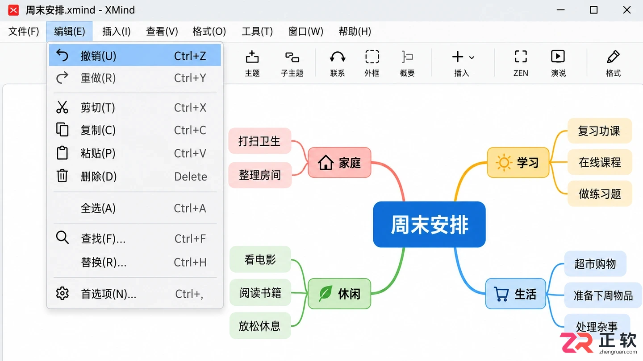Select the 看电影 subtopic
Image resolution: width=643 pixels, height=361 pixels.
(260, 259)
